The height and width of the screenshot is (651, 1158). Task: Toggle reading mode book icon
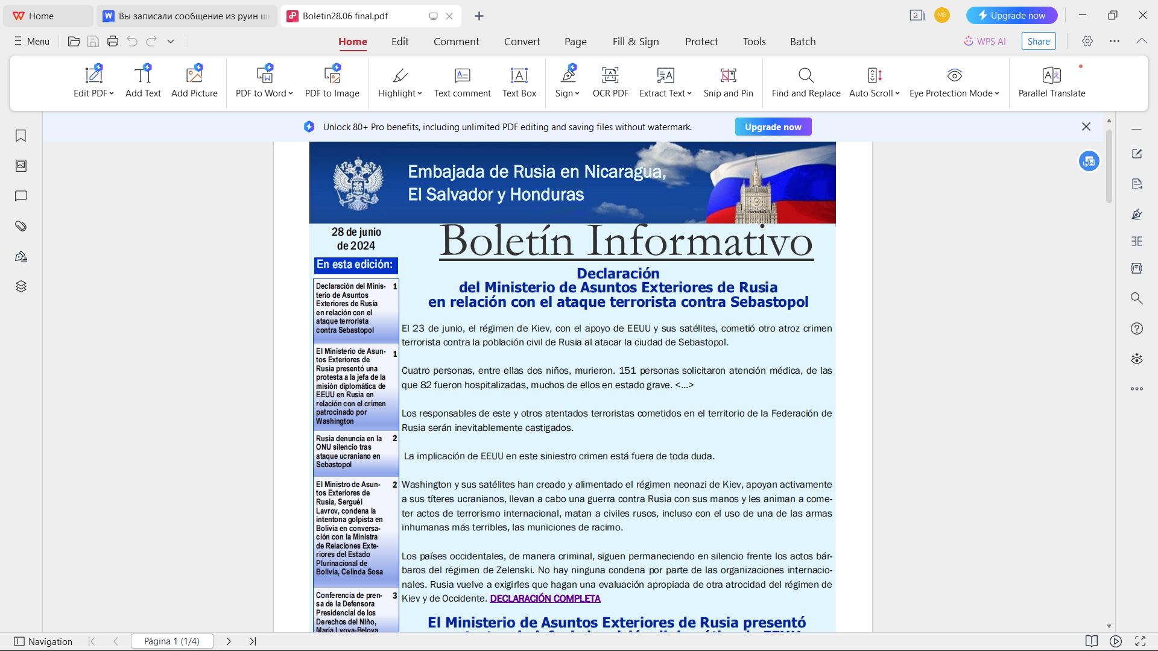coord(1092,641)
